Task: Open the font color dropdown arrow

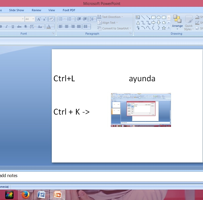Action: 53,27
